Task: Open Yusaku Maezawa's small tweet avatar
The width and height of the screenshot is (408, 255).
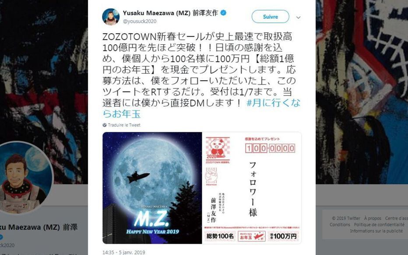Action: click(111, 17)
